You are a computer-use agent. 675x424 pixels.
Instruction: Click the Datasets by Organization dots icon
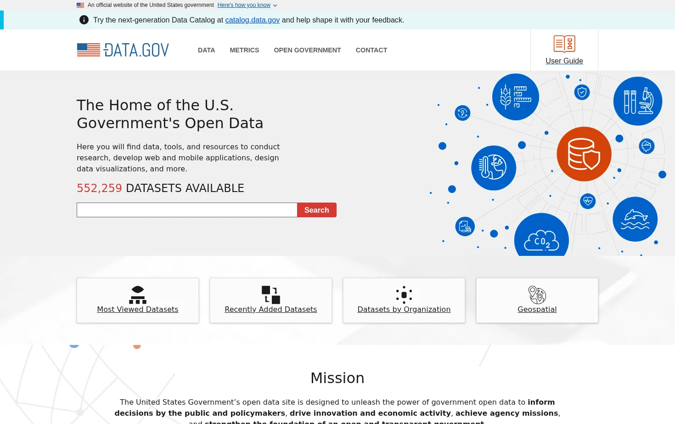[404, 295]
